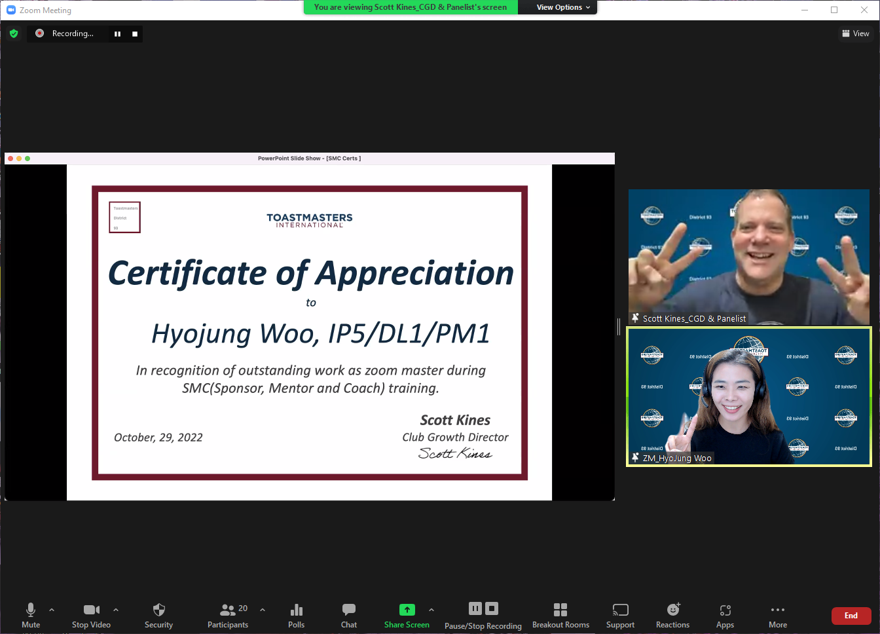This screenshot has width=880, height=634.
Task: Click the View layout button
Action: [x=856, y=33]
